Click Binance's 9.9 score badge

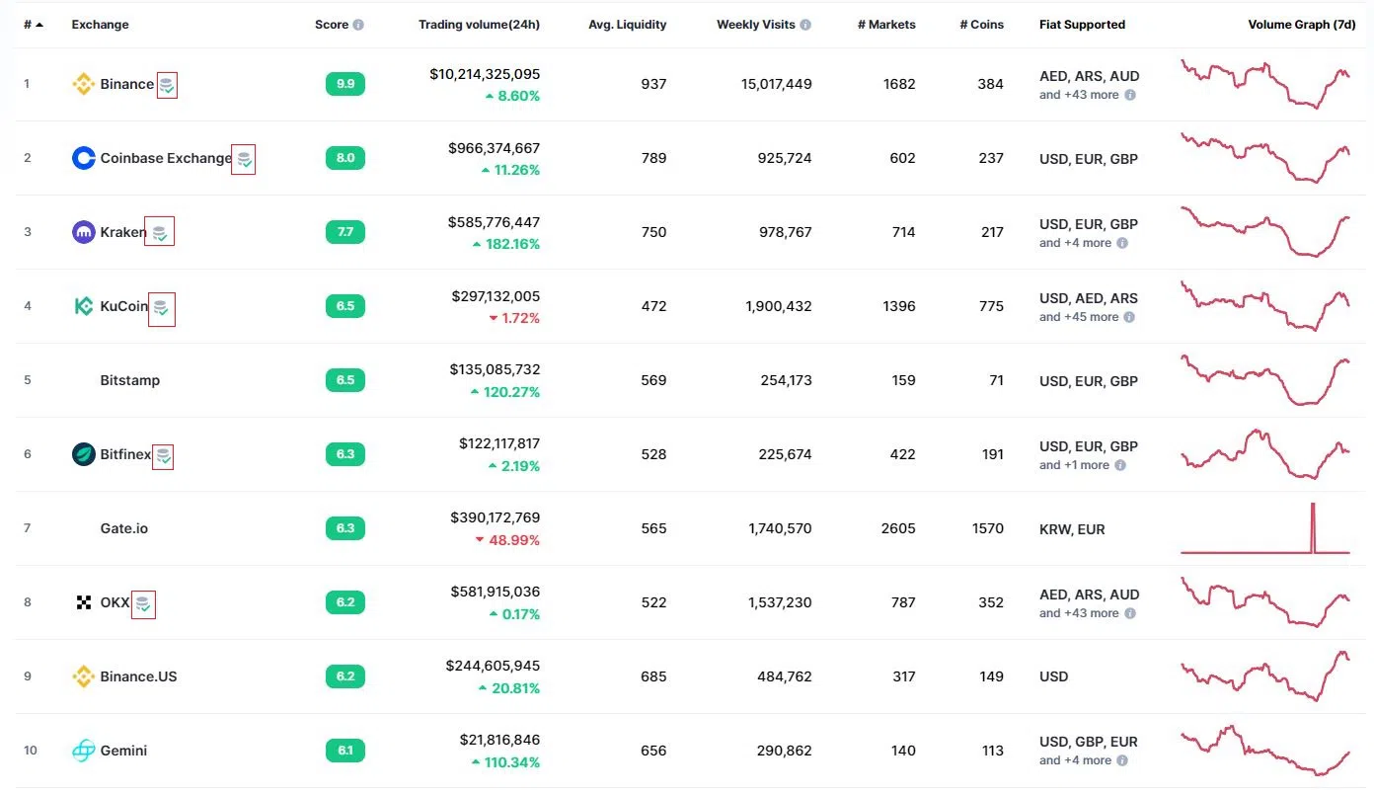345,84
